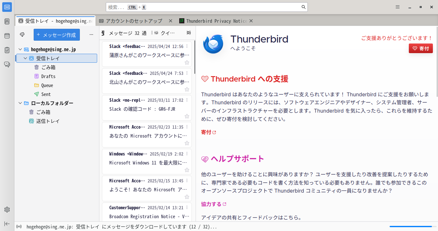Click the Get Messages cloud icon
The height and width of the screenshot is (231, 438).
[x=22, y=35]
